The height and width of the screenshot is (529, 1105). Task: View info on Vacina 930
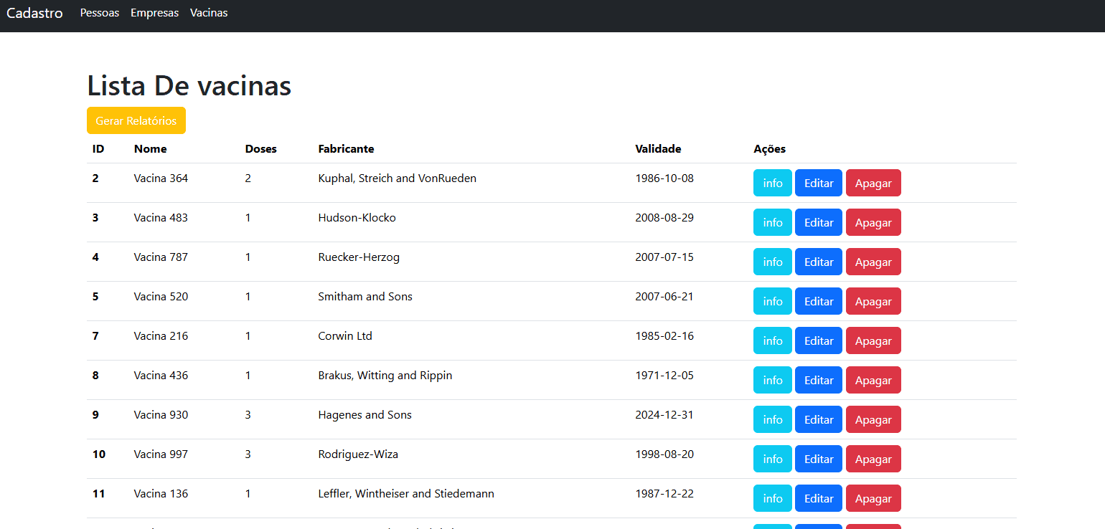coord(773,419)
